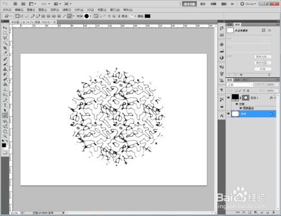Choose the Crop tool
The width and height of the screenshot is (281, 216).
pyautogui.click(x=5, y=48)
